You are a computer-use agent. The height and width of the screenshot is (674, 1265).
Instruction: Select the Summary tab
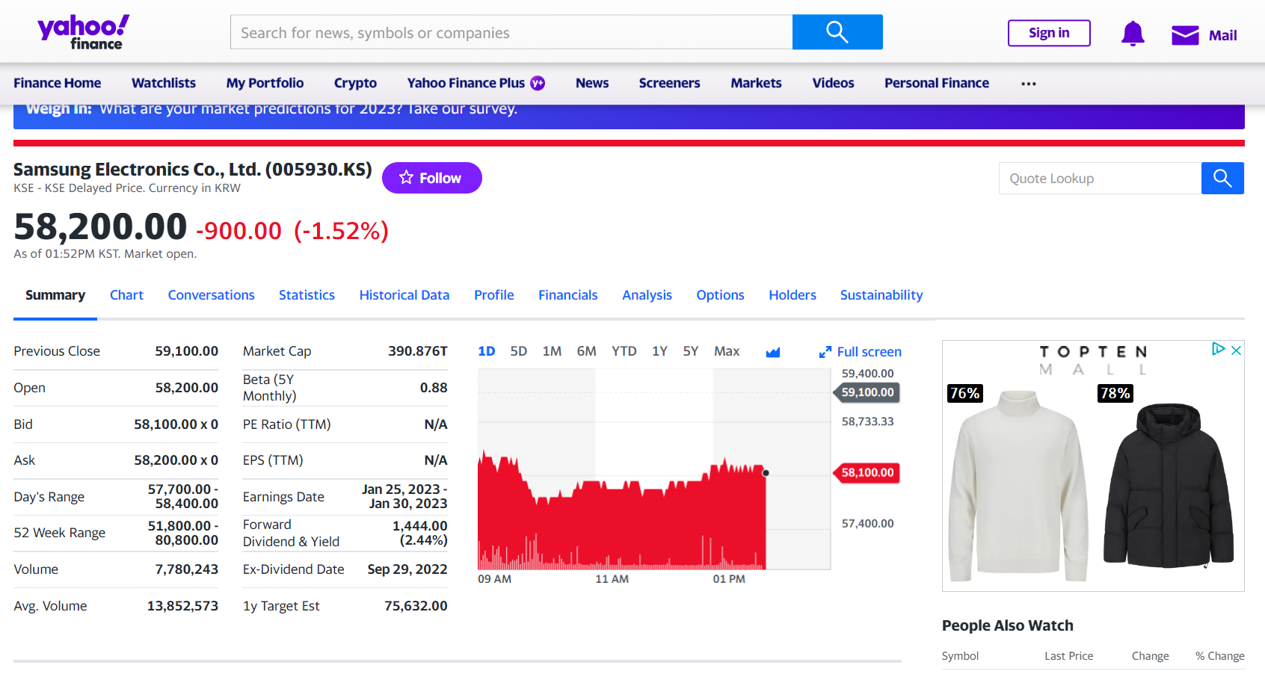55,295
